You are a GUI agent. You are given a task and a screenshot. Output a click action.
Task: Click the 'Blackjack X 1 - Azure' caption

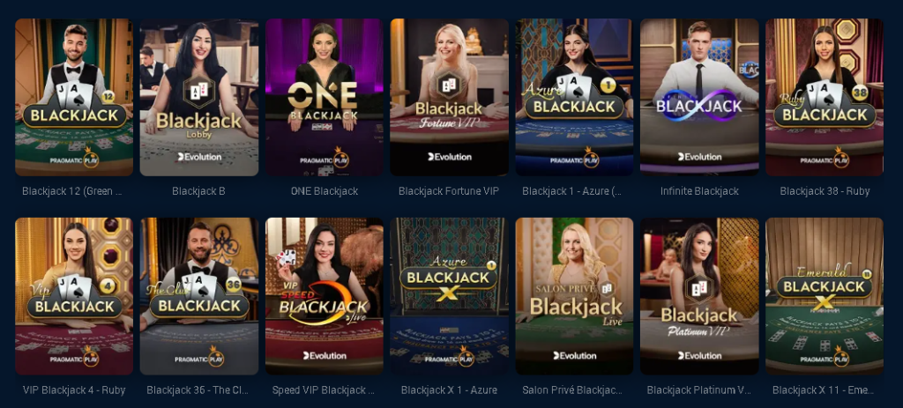click(449, 390)
